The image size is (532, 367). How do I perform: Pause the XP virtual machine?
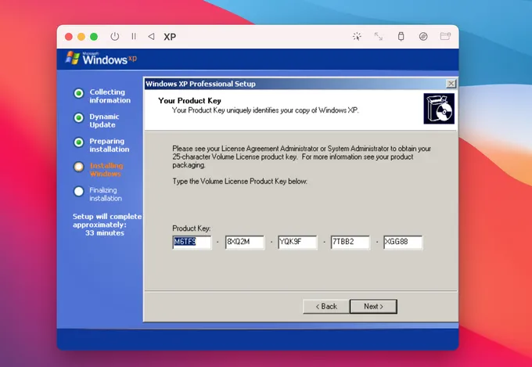[x=134, y=36]
